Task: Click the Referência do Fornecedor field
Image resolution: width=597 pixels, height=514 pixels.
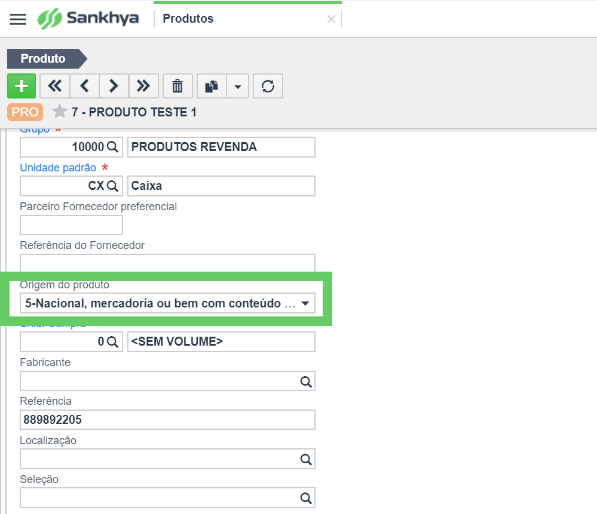Action: (167, 263)
